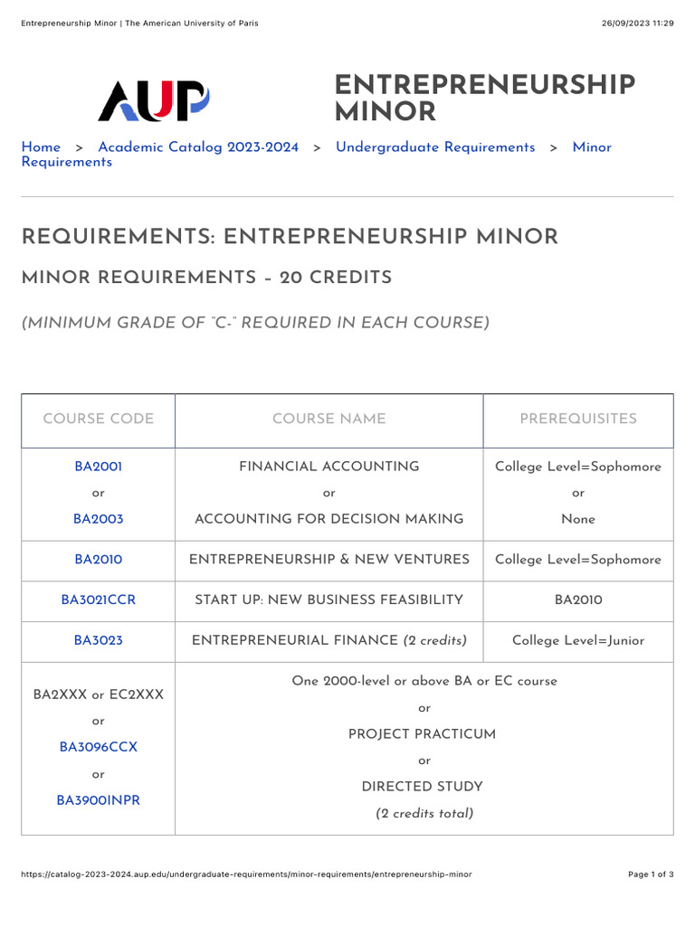Click the Entrepreneurship Minor page title
The image size is (695, 926).
pos(484,99)
